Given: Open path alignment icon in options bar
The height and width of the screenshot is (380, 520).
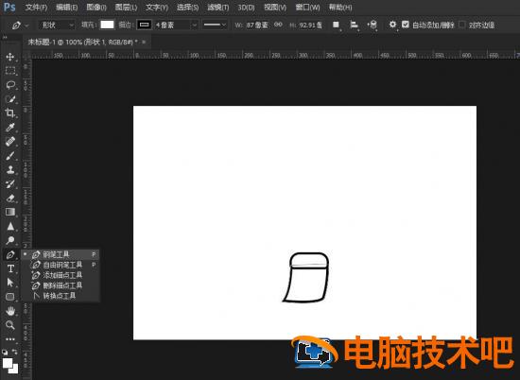Looking at the screenshot, I should tap(355, 25).
